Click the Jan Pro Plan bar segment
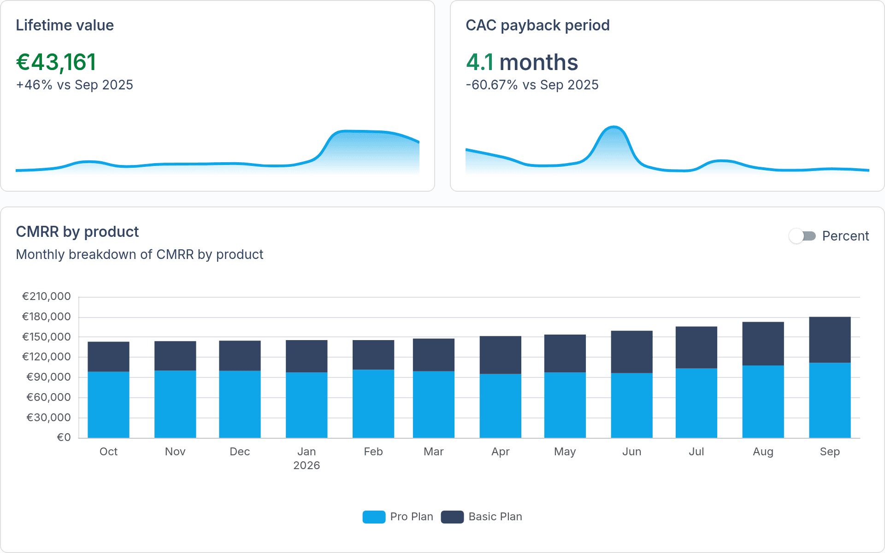This screenshot has width=885, height=553. coord(307,405)
